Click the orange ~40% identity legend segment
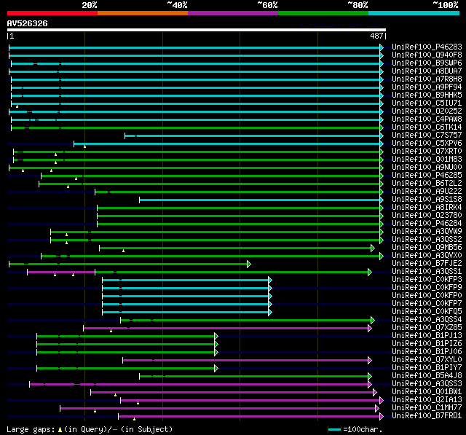This screenshot has height=435, width=466. 143,13
